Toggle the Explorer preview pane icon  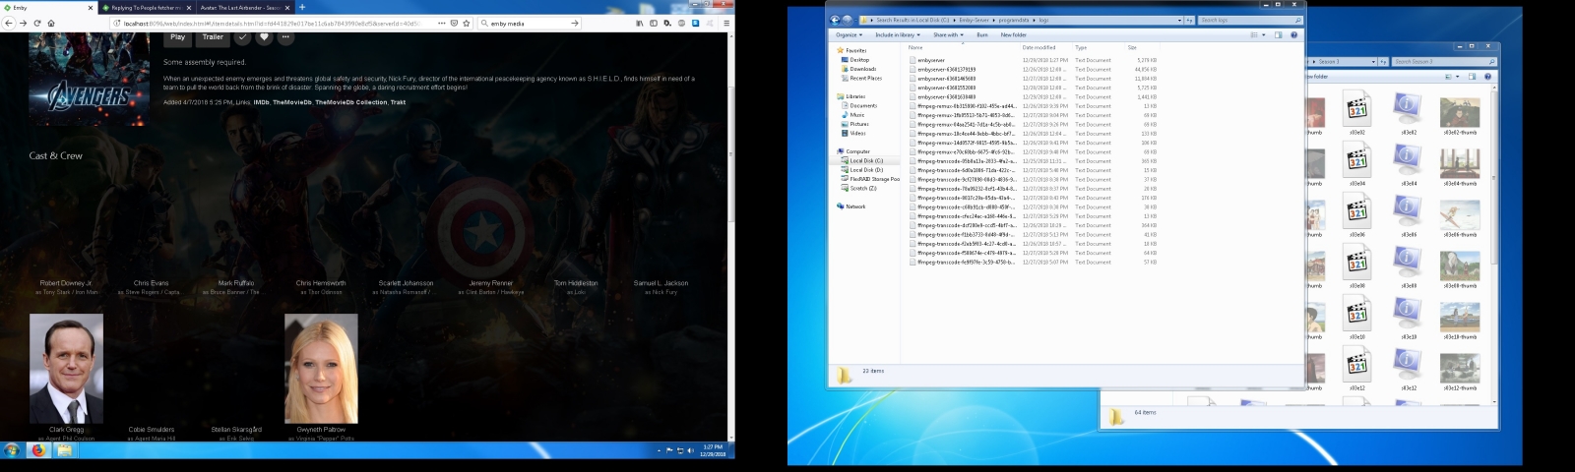click(1279, 34)
